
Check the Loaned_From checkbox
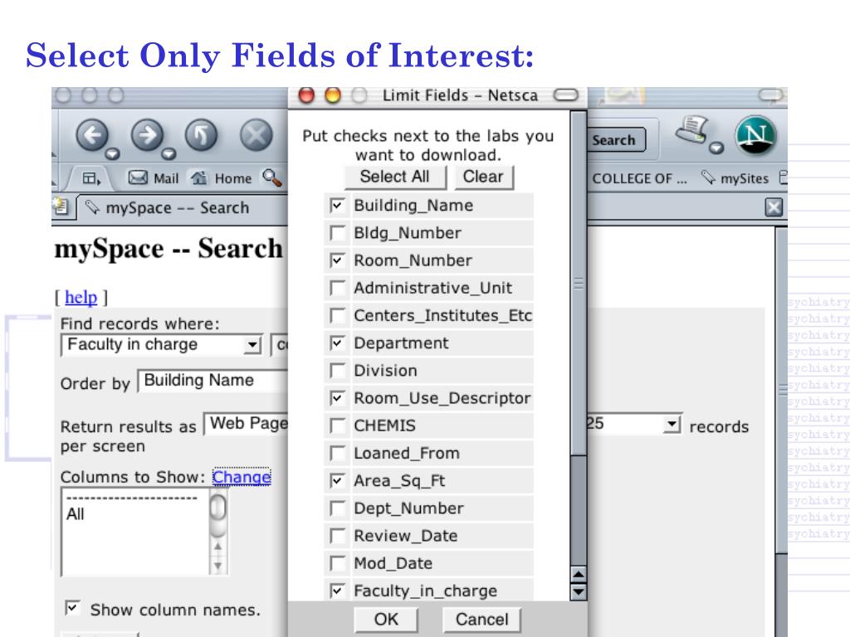pos(337,454)
